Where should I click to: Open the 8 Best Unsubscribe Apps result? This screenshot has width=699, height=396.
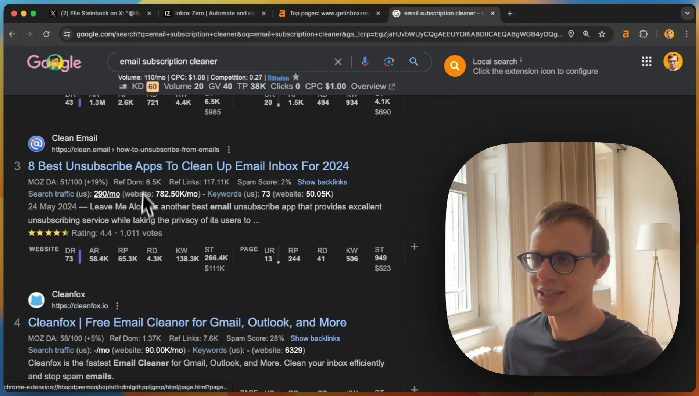pos(188,166)
